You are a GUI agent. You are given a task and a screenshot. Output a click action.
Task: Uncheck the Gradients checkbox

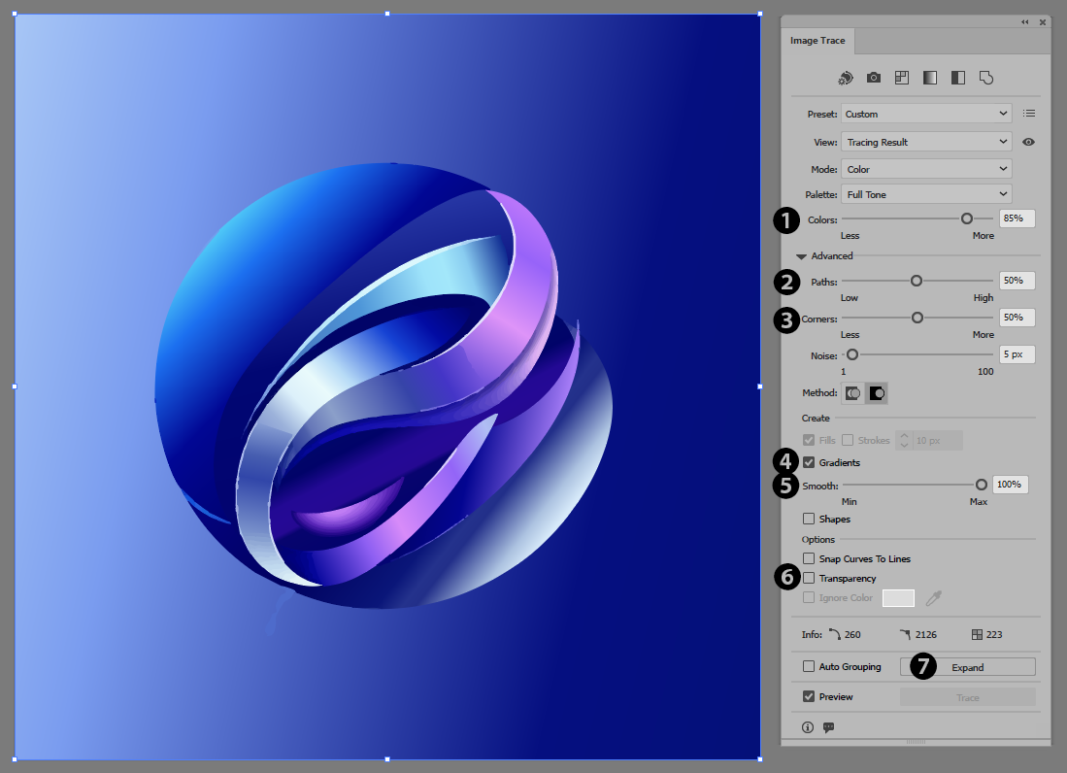pyautogui.click(x=809, y=462)
